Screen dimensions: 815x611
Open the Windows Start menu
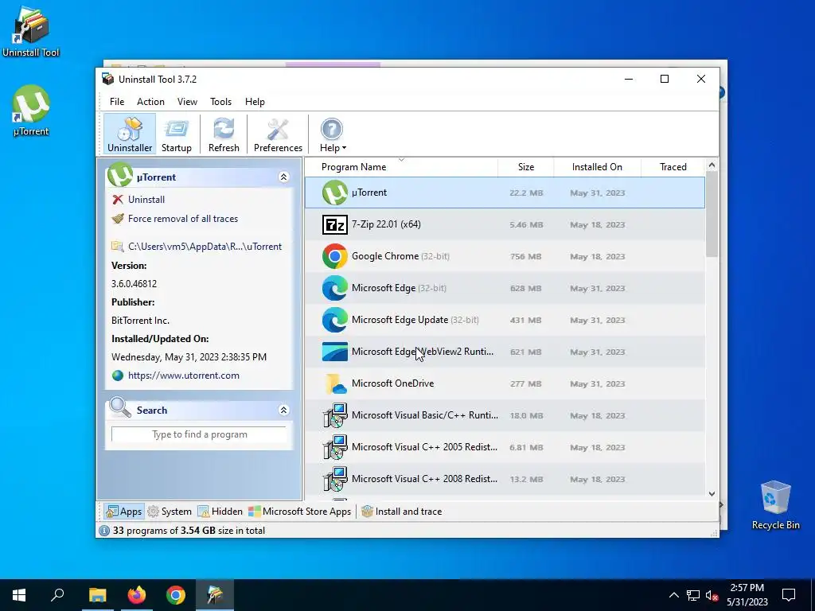[x=19, y=595]
